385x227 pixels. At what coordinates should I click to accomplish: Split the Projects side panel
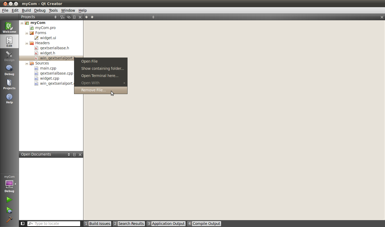coord(74,17)
